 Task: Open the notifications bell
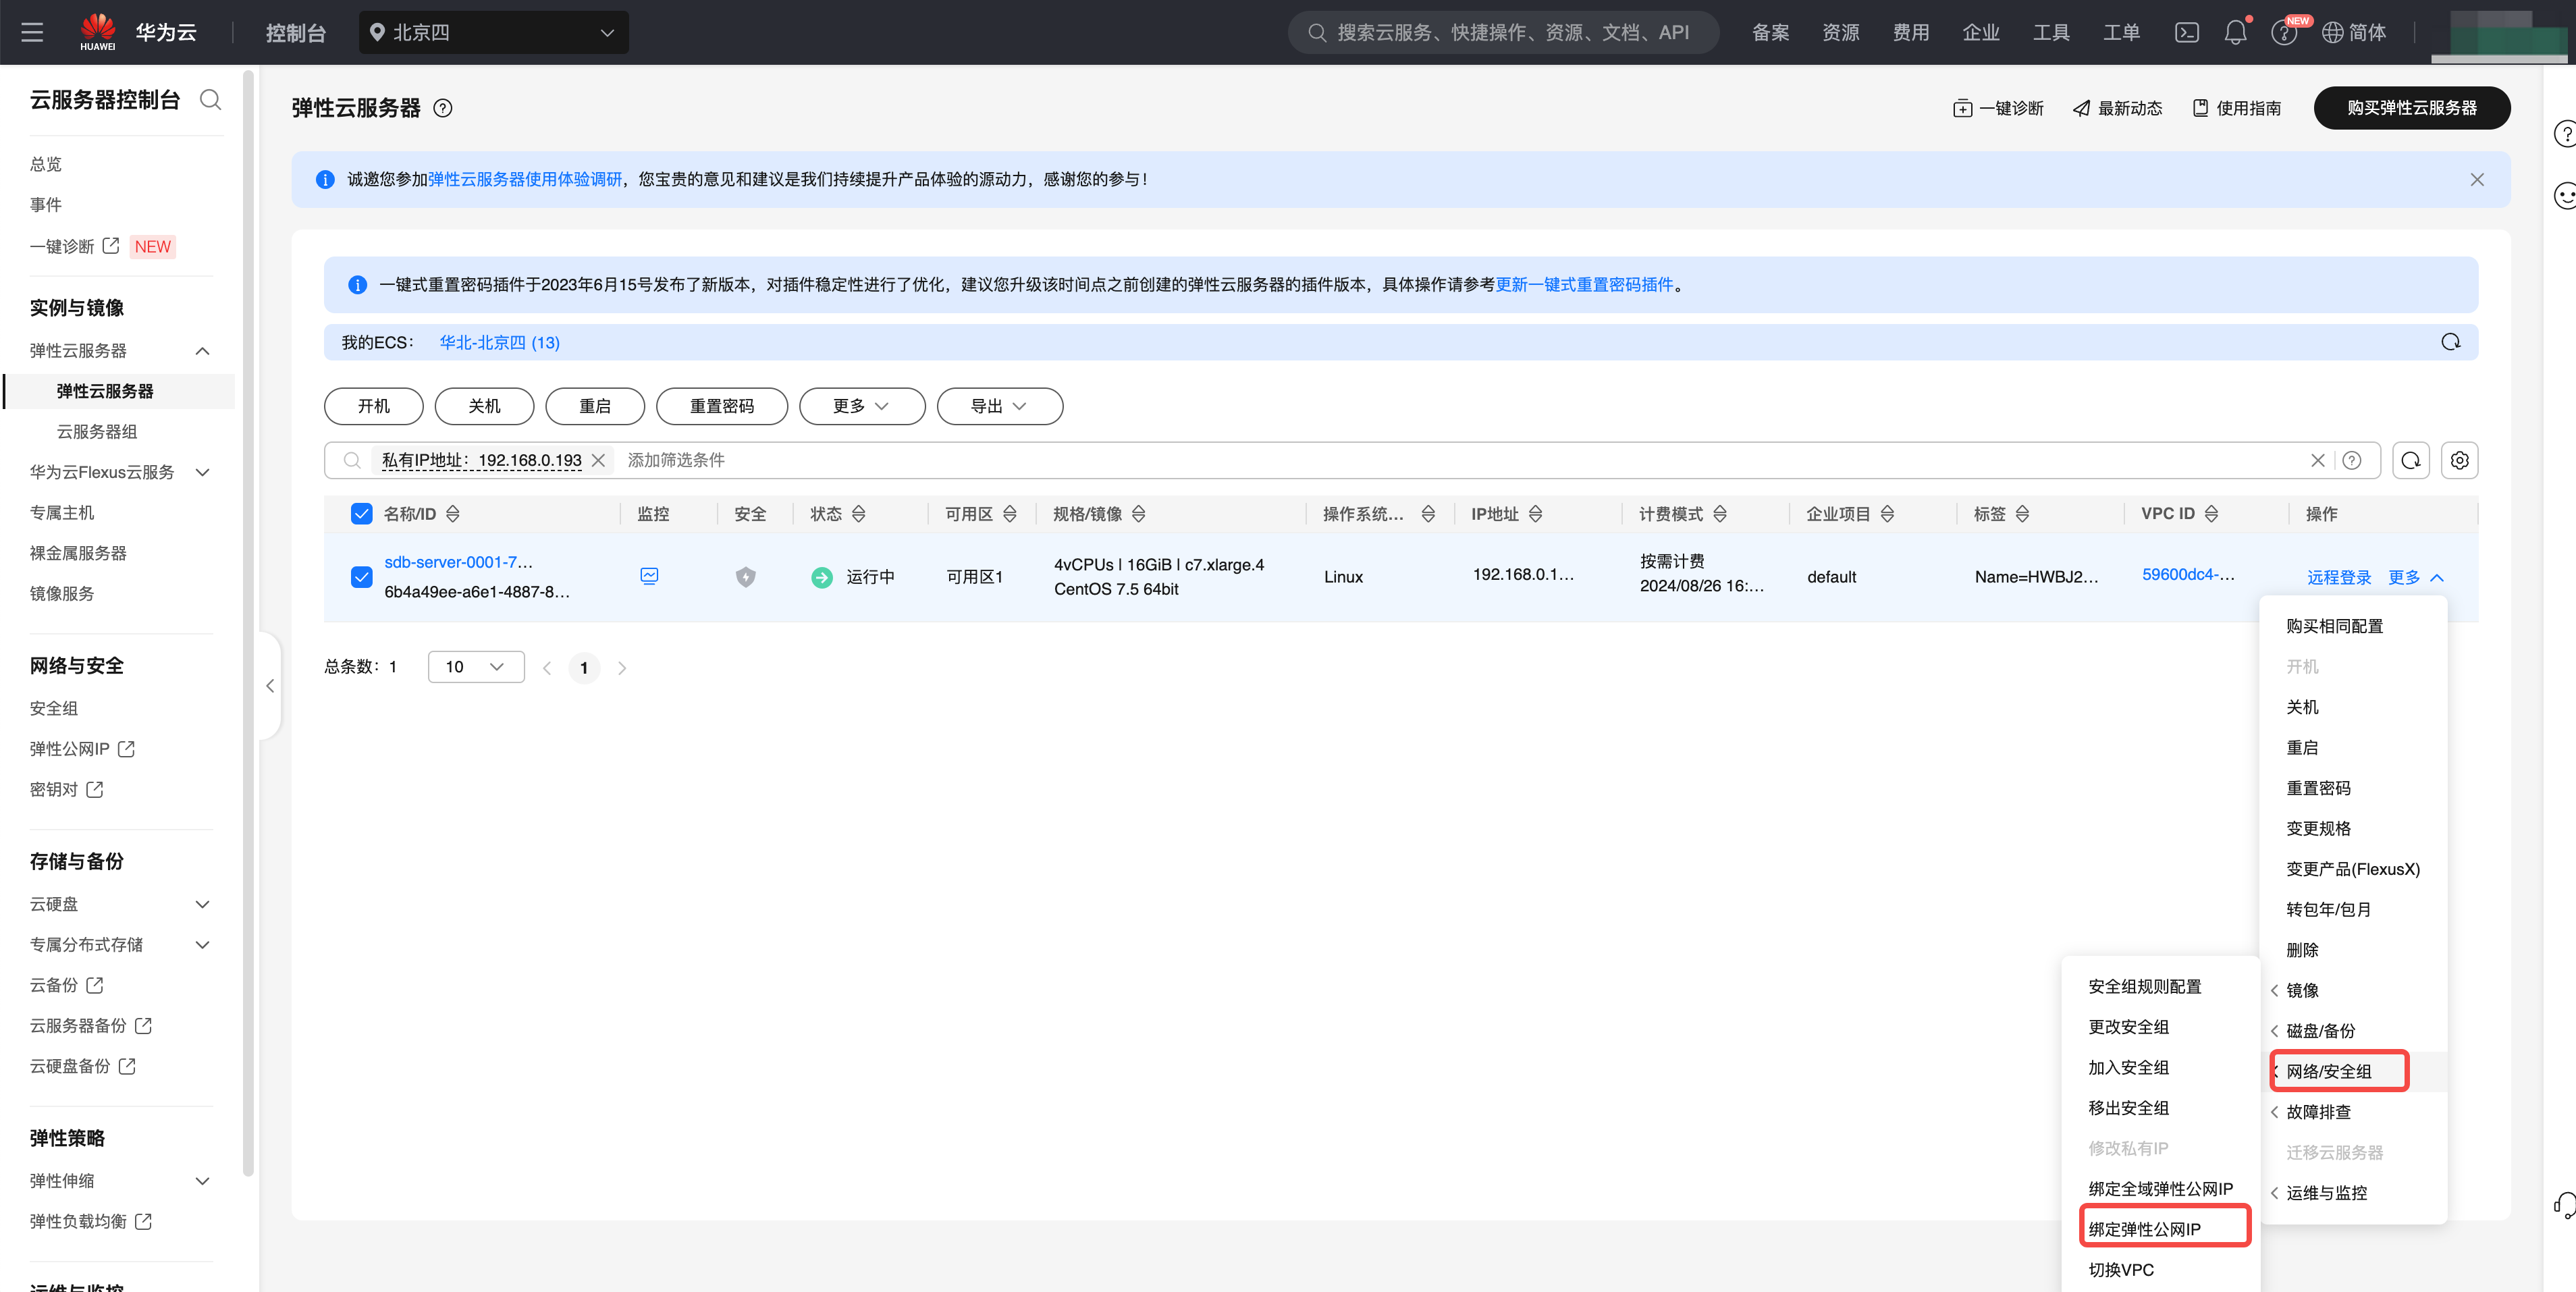tap(2235, 32)
